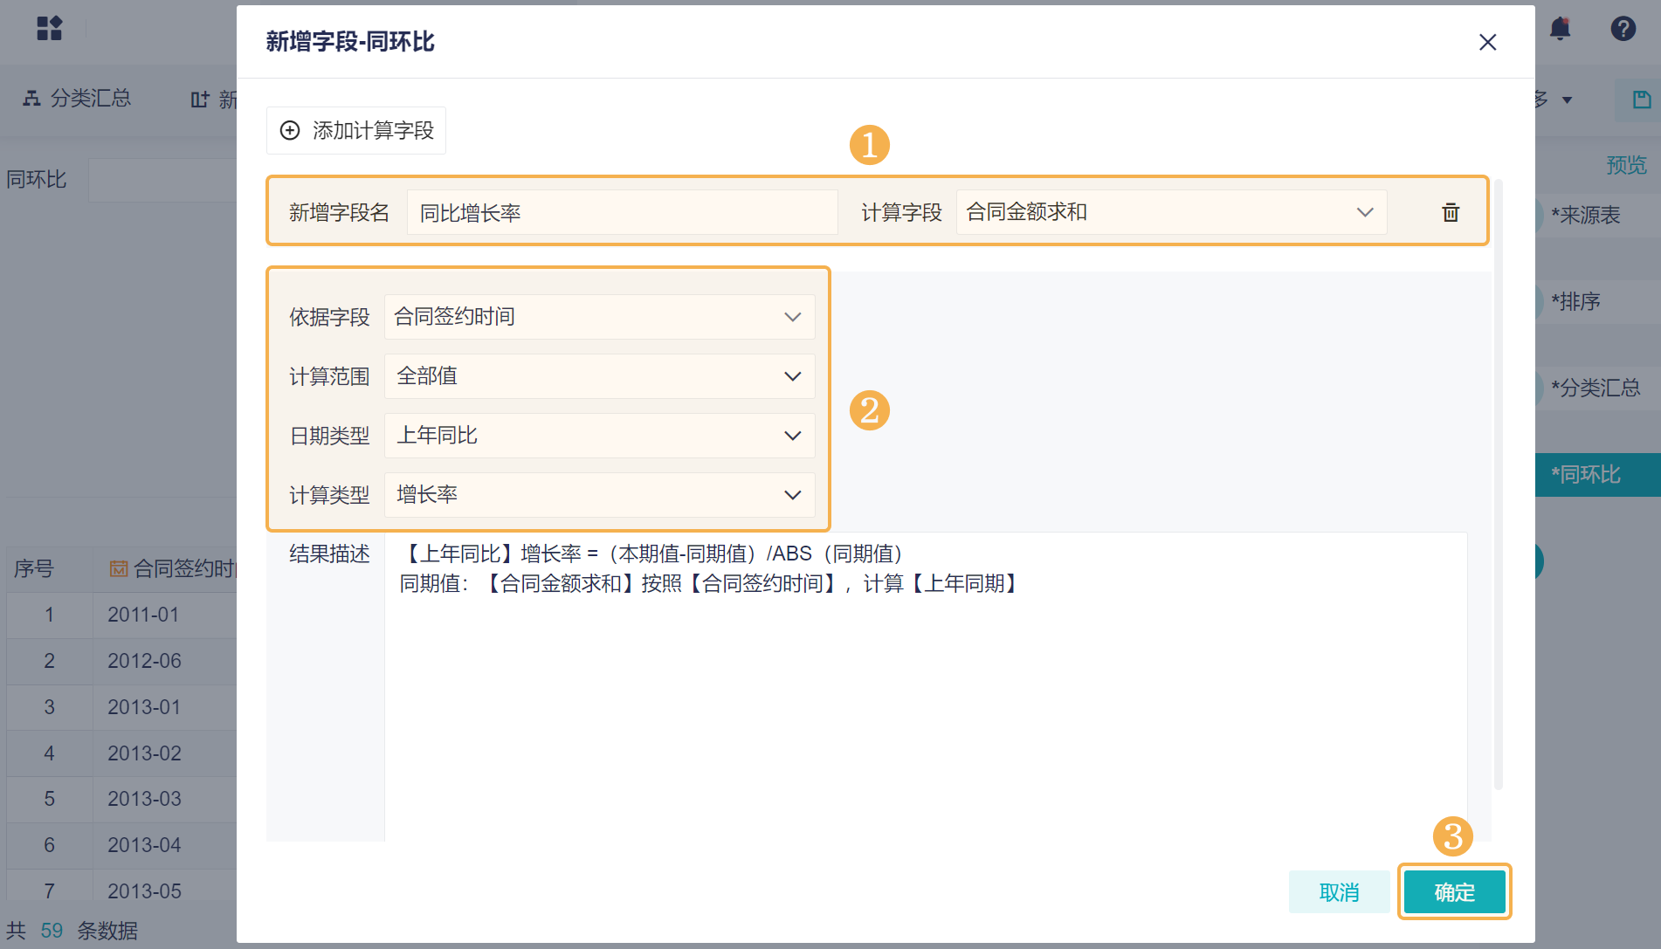This screenshot has height=949, width=1661.
Task: Open the help question mark icon
Action: (1623, 29)
